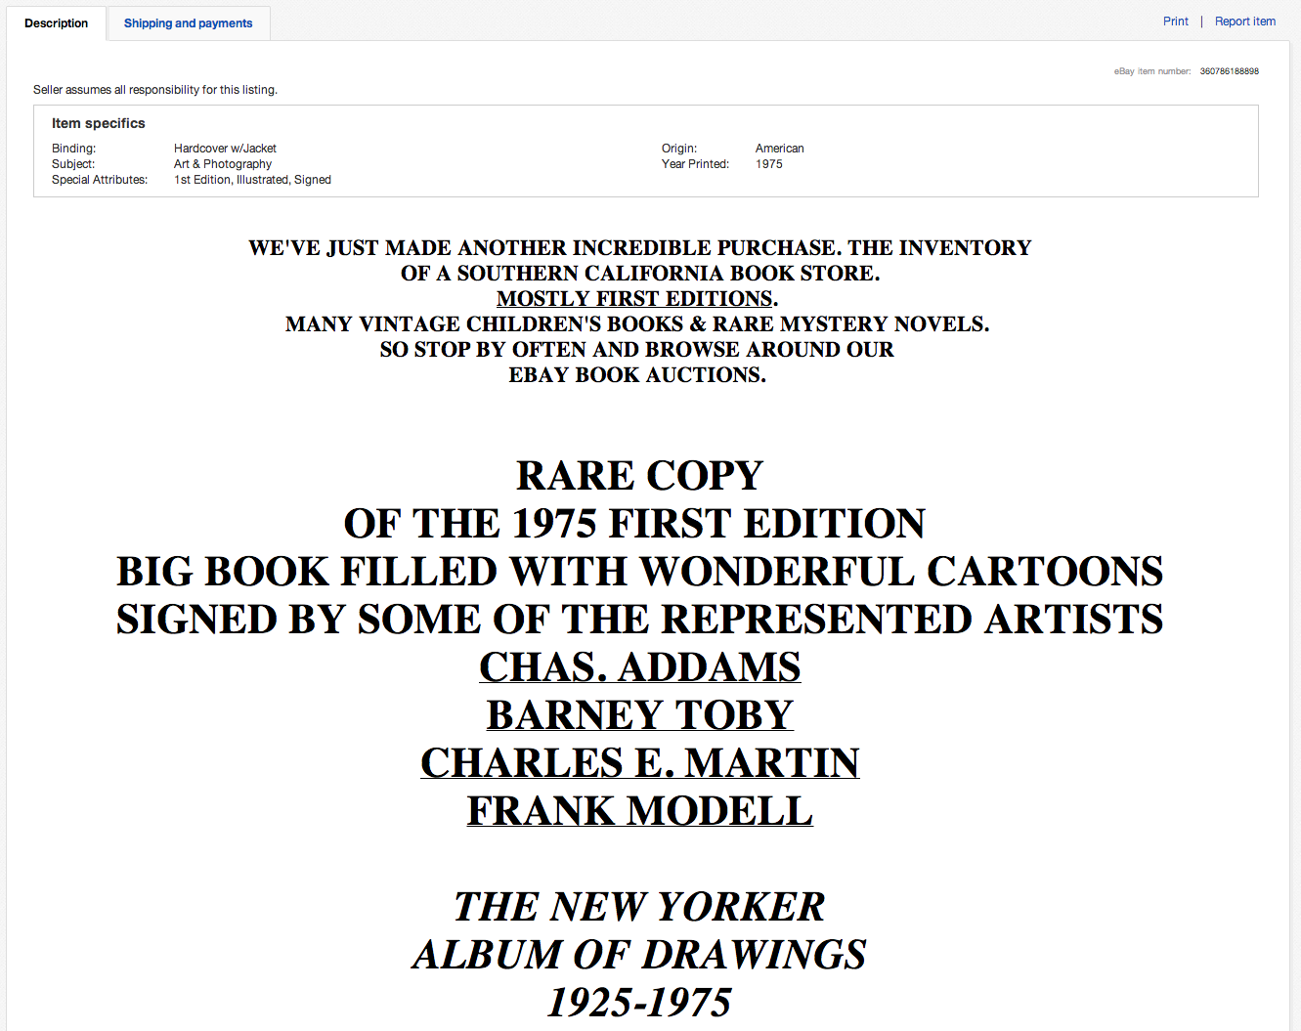Screen dimensions: 1301x1031
Task: Click the 'RARE COPY' heading
Action: pyautogui.click(x=639, y=476)
